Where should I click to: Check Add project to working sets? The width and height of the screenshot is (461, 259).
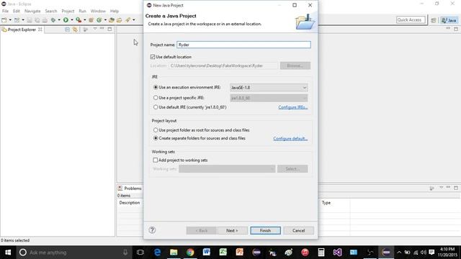click(156, 160)
